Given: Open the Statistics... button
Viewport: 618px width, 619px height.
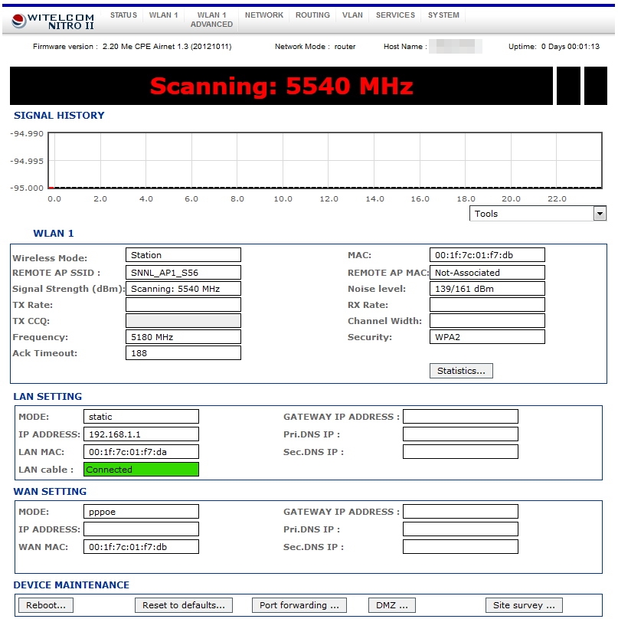Looking at the screenshot, I should (x=461, y=371).
